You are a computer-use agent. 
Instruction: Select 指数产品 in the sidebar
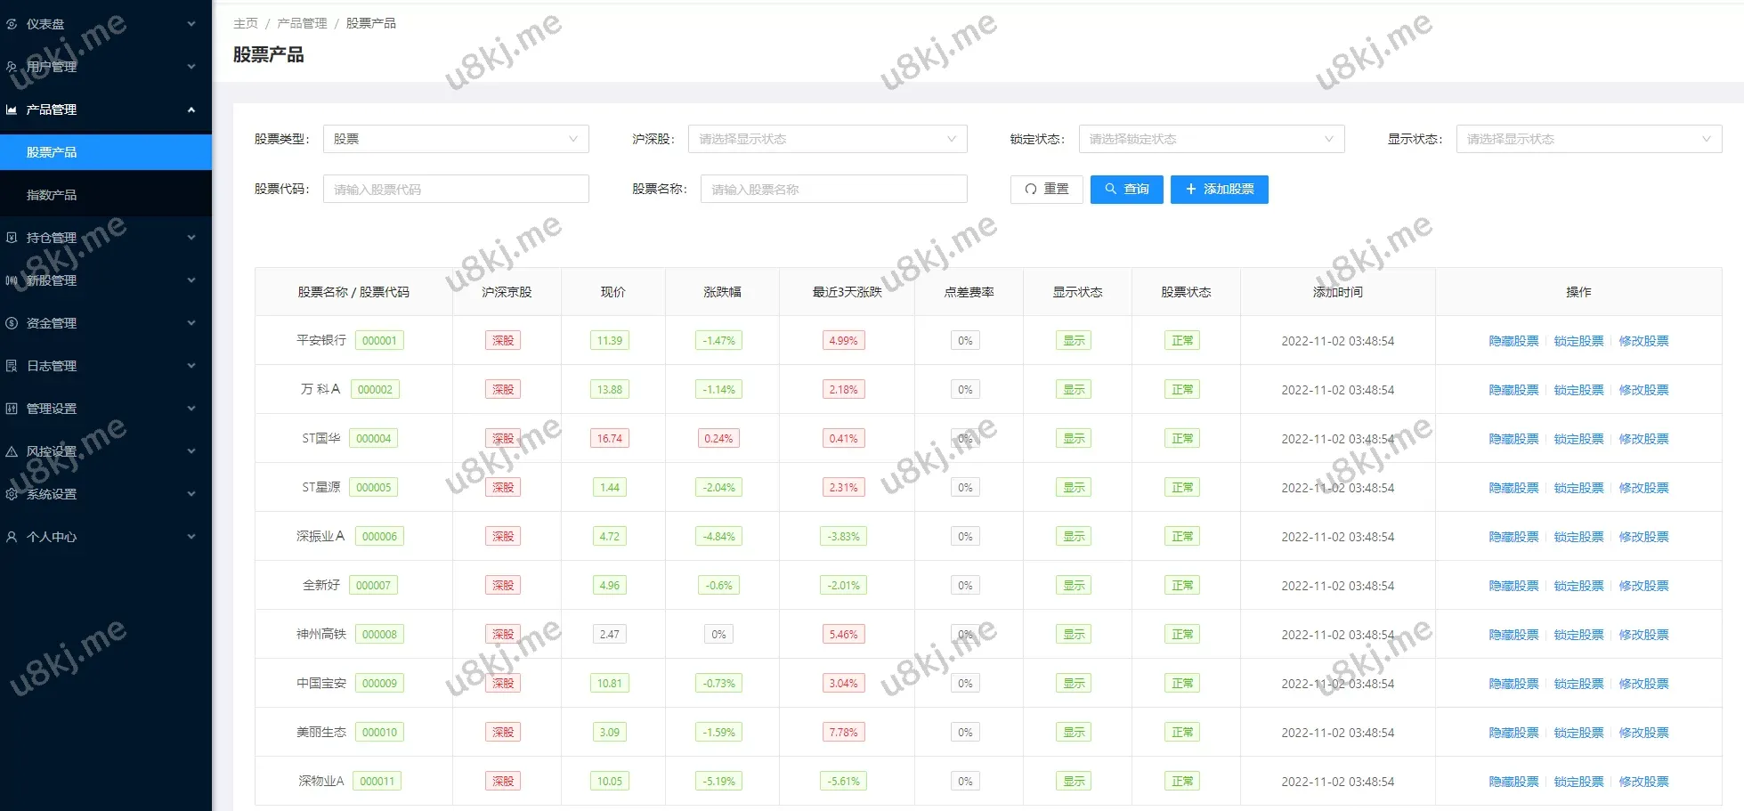coord(52,195)
